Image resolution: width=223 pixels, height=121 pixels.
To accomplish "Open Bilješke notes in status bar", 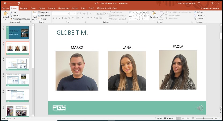I will pyautogui.click(x=158, y=118).
